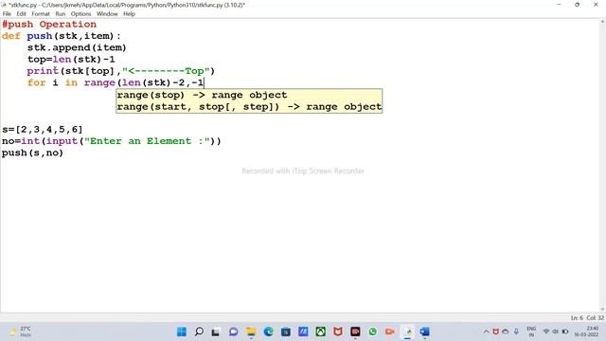
Task: Open McAfee from taskbar
Action: pyautogui.click(x=338, y=332)
